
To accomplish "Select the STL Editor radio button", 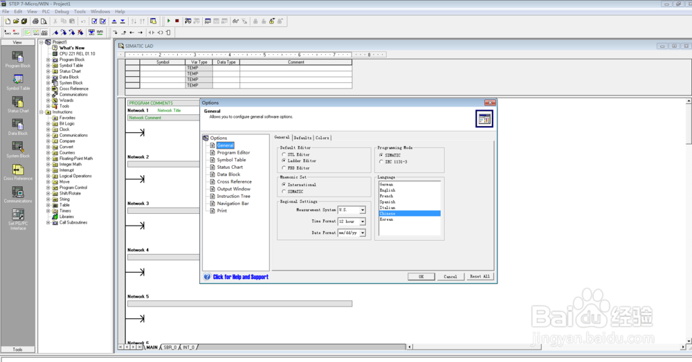I will (284, 154).
